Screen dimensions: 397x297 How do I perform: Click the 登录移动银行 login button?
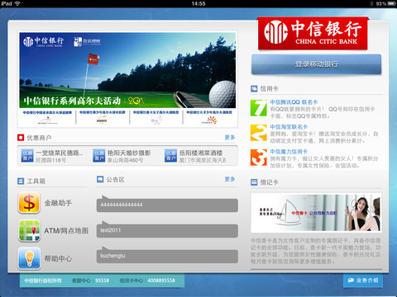pos(316,64)
